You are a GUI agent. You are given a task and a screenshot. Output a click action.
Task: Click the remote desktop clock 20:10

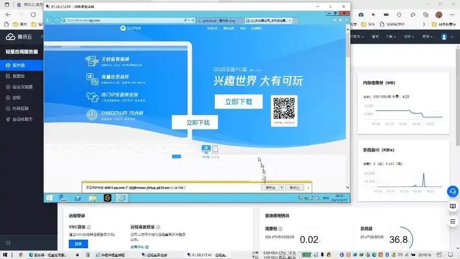(x=339, y=198)
